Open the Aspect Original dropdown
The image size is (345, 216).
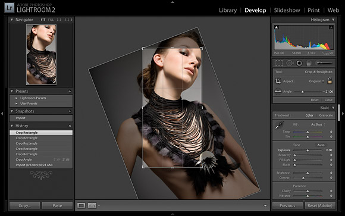(x=316, y=82)
